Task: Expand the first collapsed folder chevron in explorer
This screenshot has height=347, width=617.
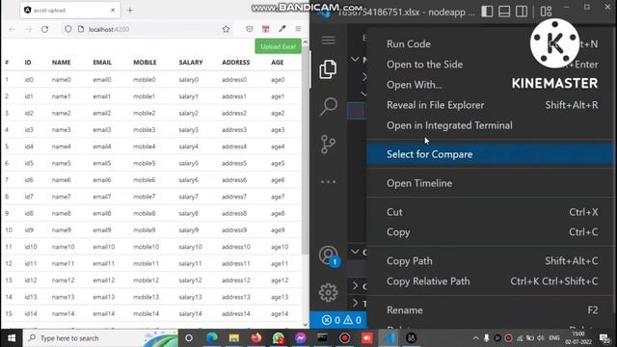Action: pos(364,76)
